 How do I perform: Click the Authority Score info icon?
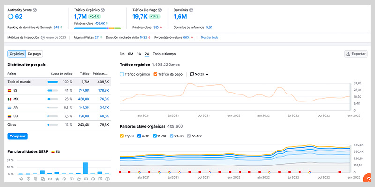tap(35, 10)
